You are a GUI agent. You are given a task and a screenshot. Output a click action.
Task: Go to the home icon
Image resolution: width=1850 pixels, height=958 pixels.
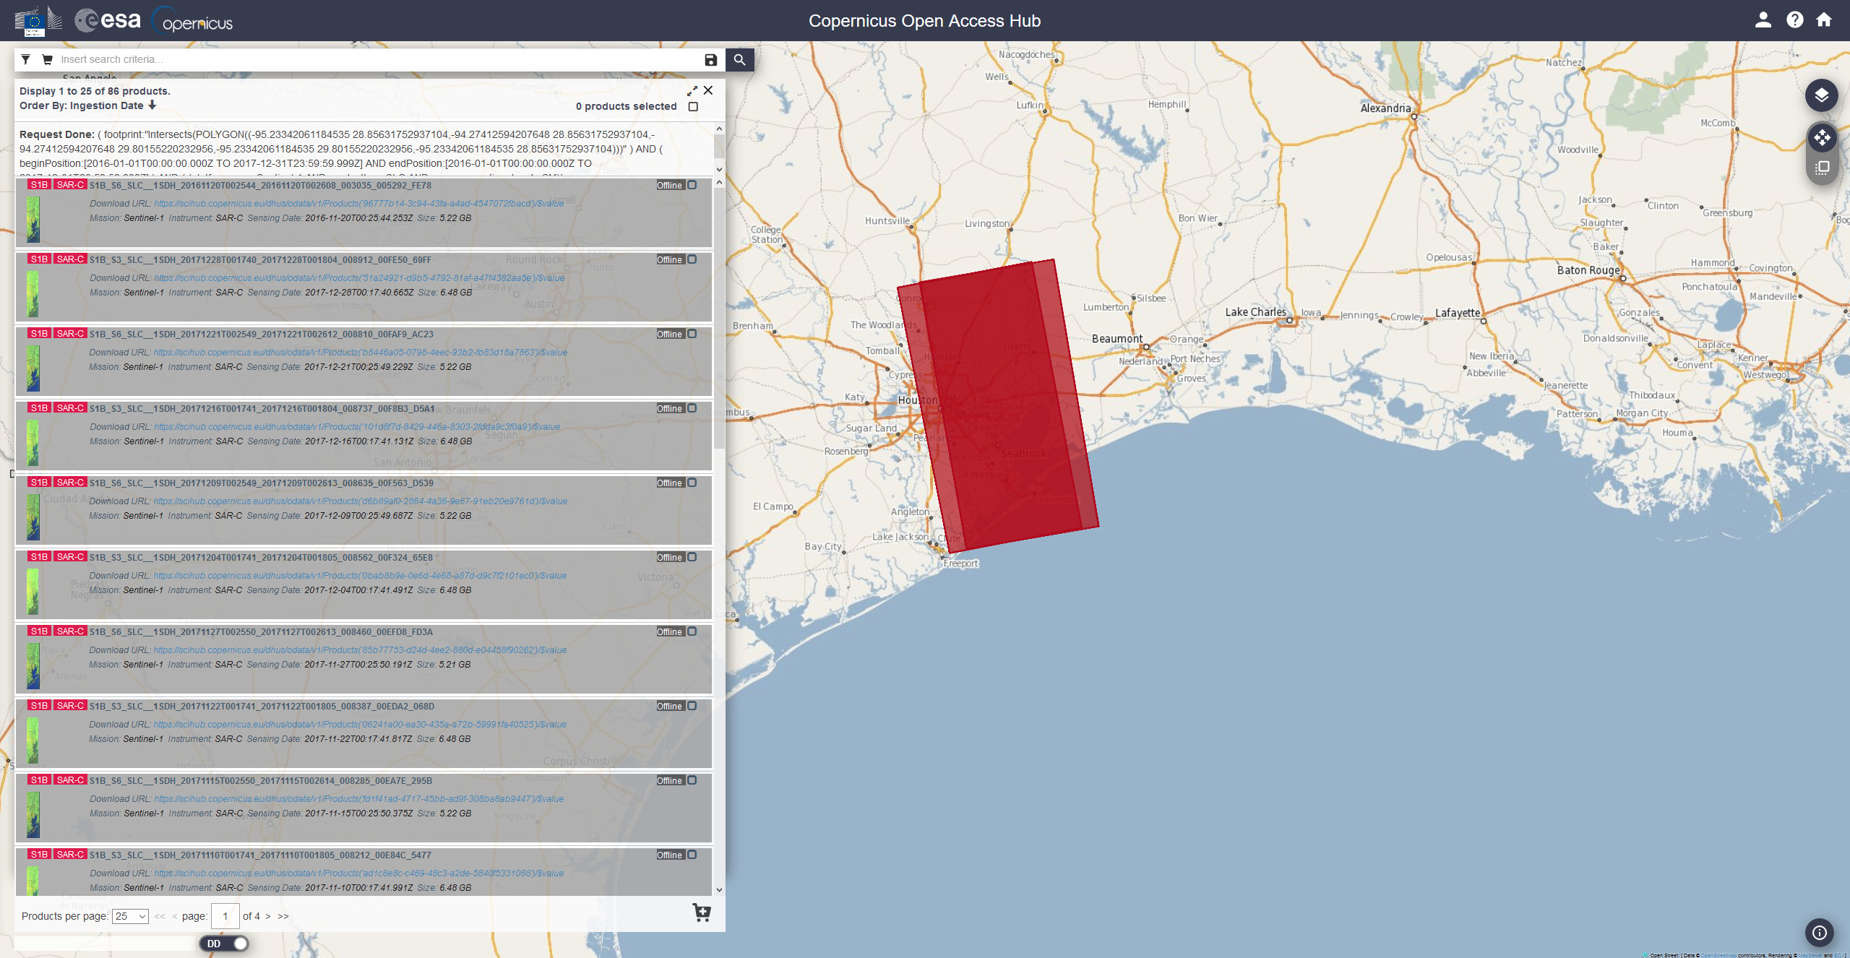pyautogui.click(x=1824, y=20)
